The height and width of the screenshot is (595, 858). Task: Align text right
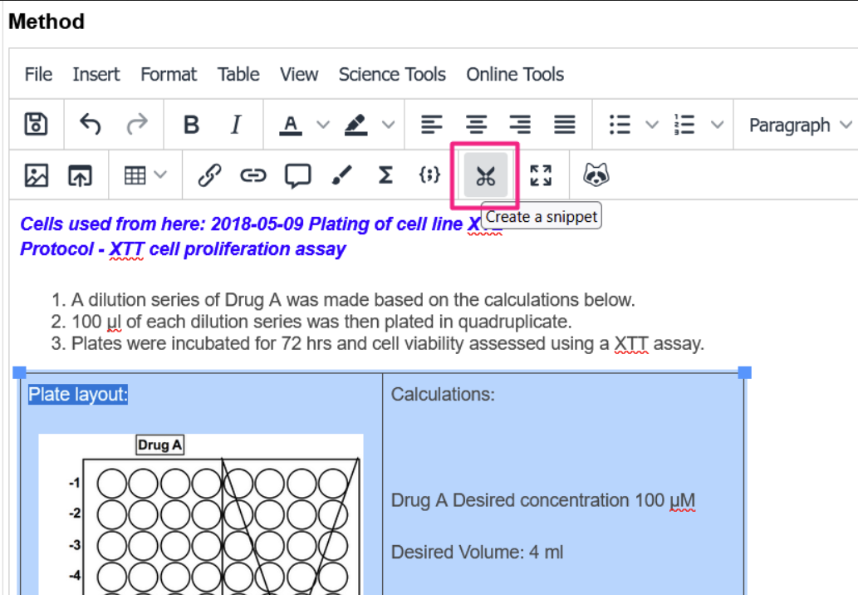520,125
